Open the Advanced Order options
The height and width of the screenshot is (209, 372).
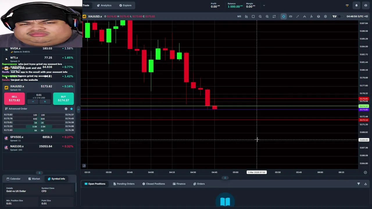pyautogui.click(x=16, y=109)
